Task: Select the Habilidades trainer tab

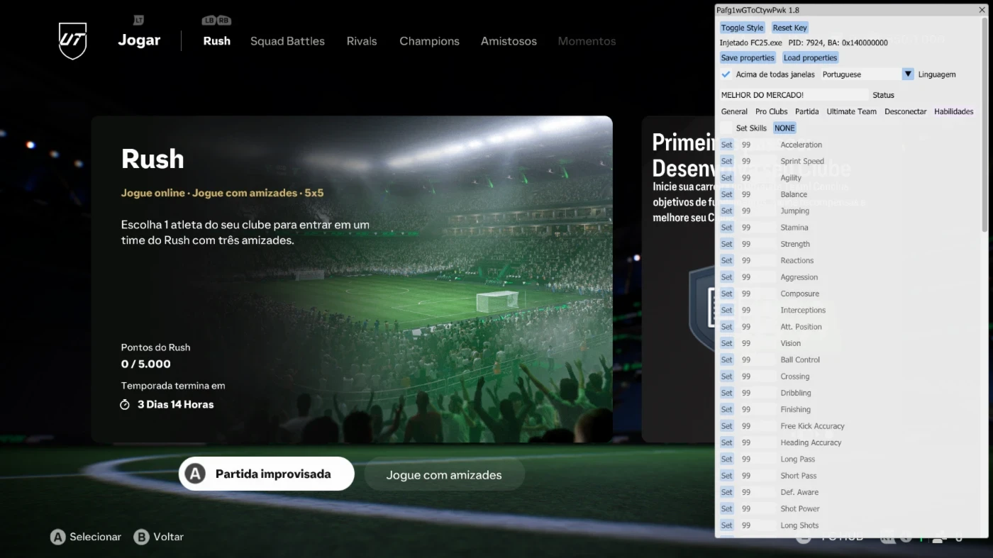Action: (953, 111)
